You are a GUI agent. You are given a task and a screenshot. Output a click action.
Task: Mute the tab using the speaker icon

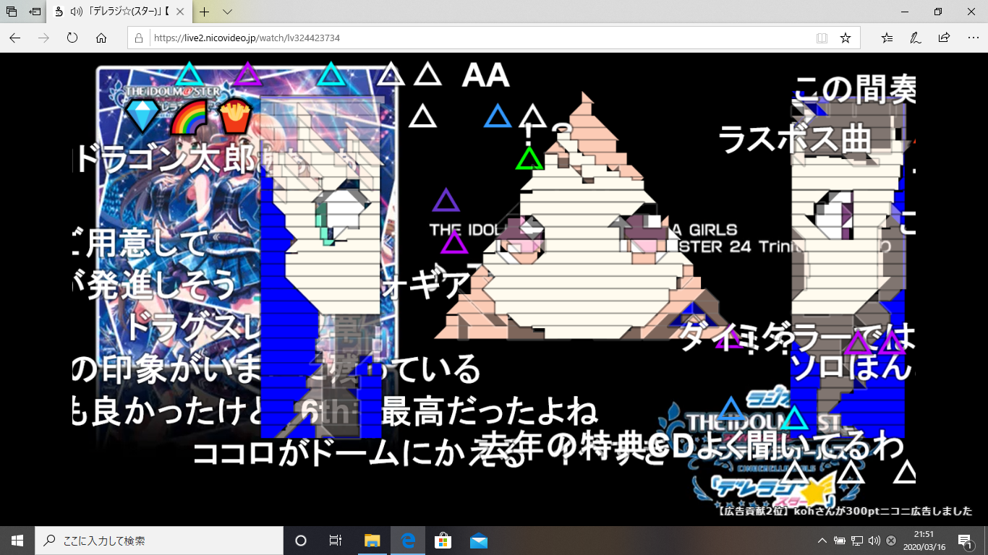click(x=77, y=12)
